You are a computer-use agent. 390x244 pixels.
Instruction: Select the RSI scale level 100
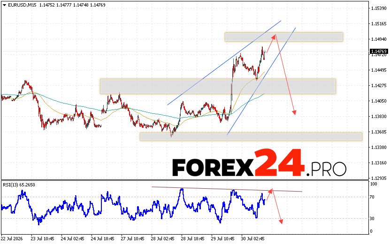(x=374, y=184)
